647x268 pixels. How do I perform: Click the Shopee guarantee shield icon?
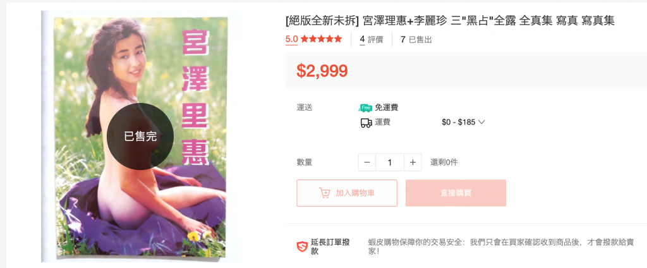302,247
